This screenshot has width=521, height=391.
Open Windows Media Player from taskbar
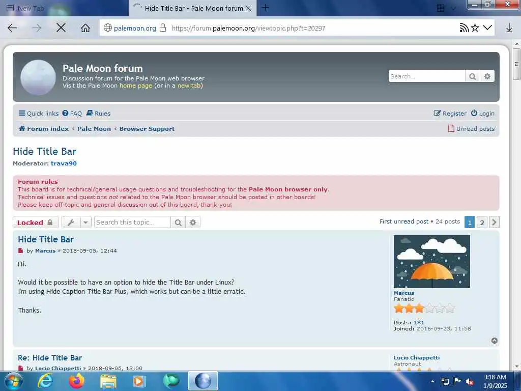pyautogui.click(x=138, y=381)
